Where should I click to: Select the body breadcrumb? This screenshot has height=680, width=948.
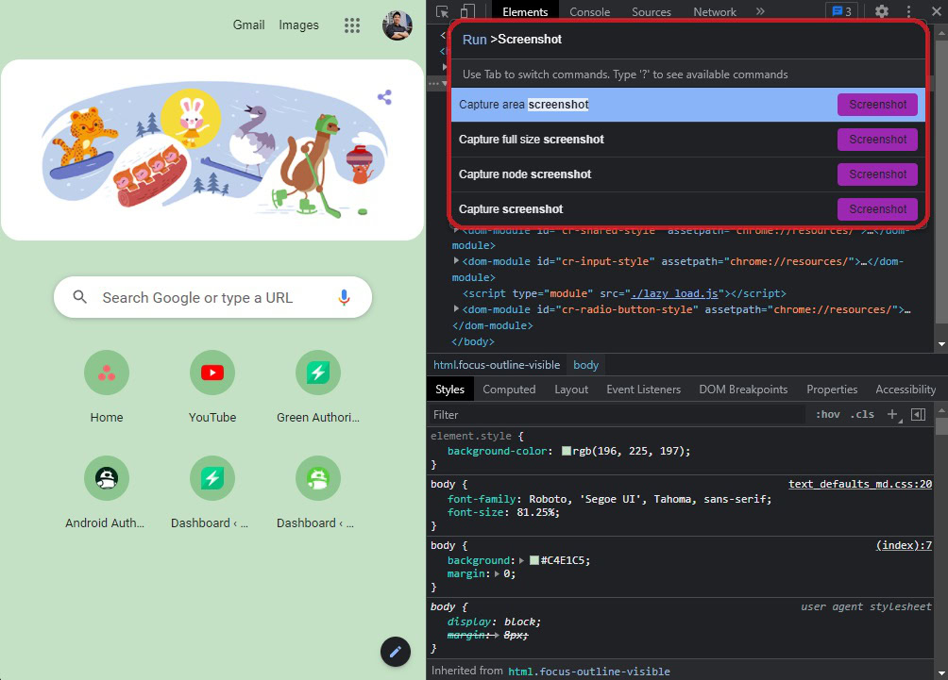pyautogui.click(x=585, y=365)
